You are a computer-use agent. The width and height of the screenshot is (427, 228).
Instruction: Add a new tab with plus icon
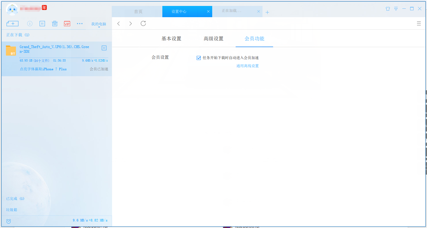(x=267, y=12)
